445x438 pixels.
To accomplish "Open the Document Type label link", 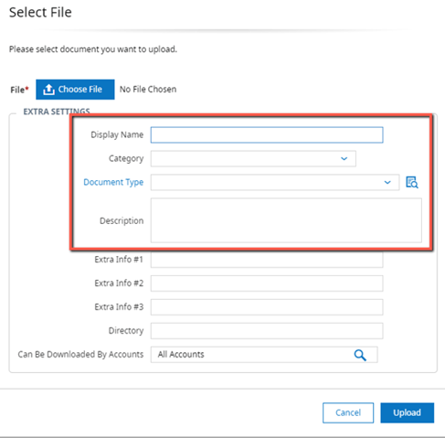I will click(x=113, y=182).
